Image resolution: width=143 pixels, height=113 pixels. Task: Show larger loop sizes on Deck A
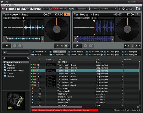pos(69,46)
